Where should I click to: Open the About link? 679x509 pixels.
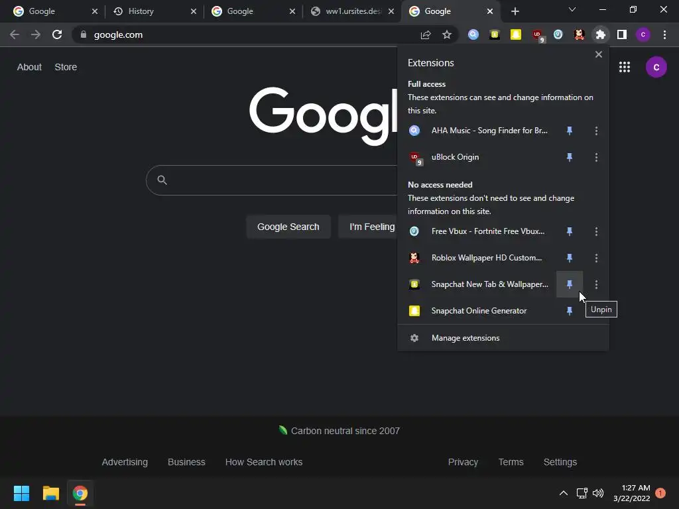click(x=29, y=67)
